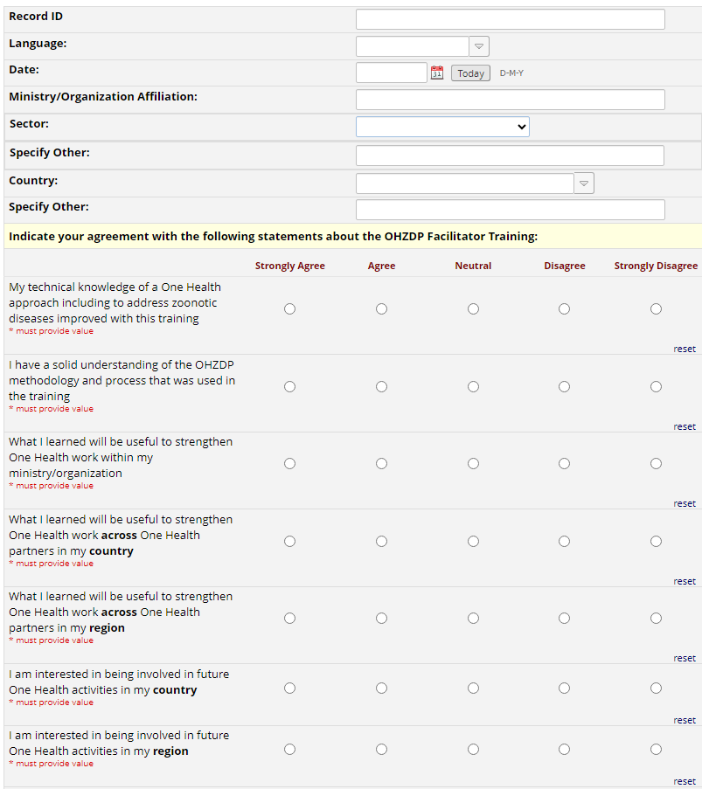
Task: Click the Ministry/Organization Affiliation field
Action: 510,100
